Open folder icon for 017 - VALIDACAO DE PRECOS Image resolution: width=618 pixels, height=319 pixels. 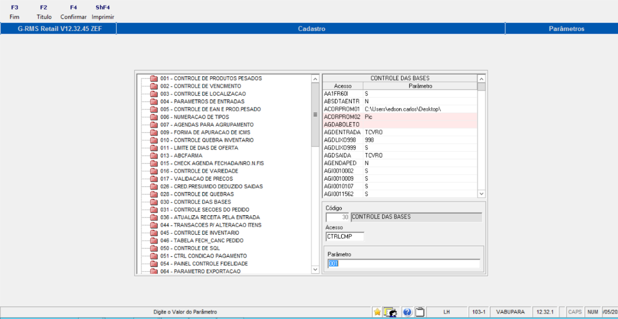coord(154,179)
